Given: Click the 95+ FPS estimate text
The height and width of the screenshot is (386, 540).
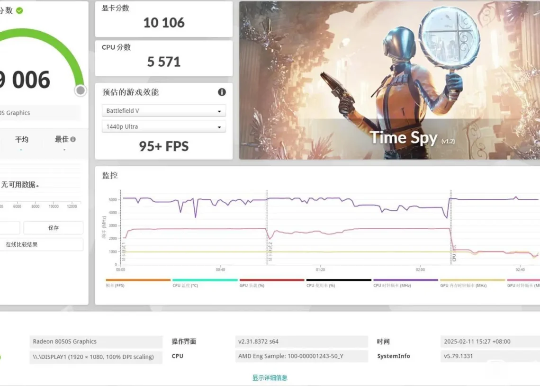Looking at the screenshot, I should [164, 146].
